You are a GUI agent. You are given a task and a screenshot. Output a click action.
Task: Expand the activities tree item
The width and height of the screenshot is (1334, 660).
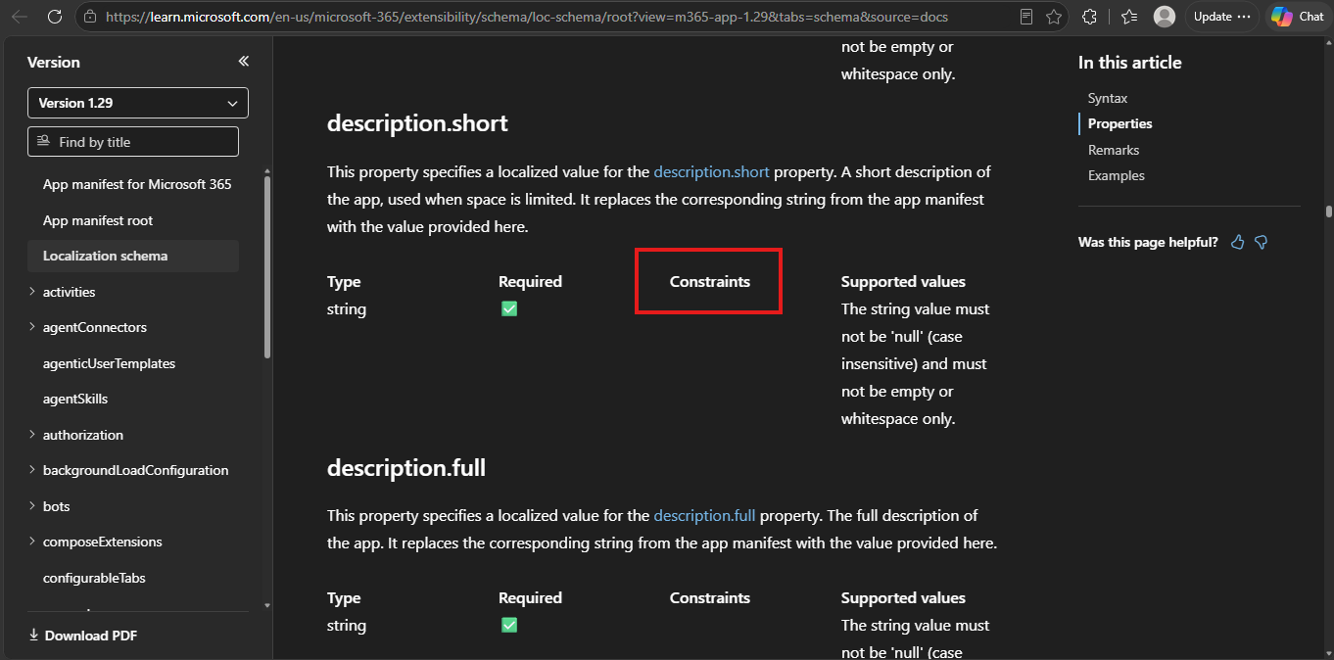[32, 292]
